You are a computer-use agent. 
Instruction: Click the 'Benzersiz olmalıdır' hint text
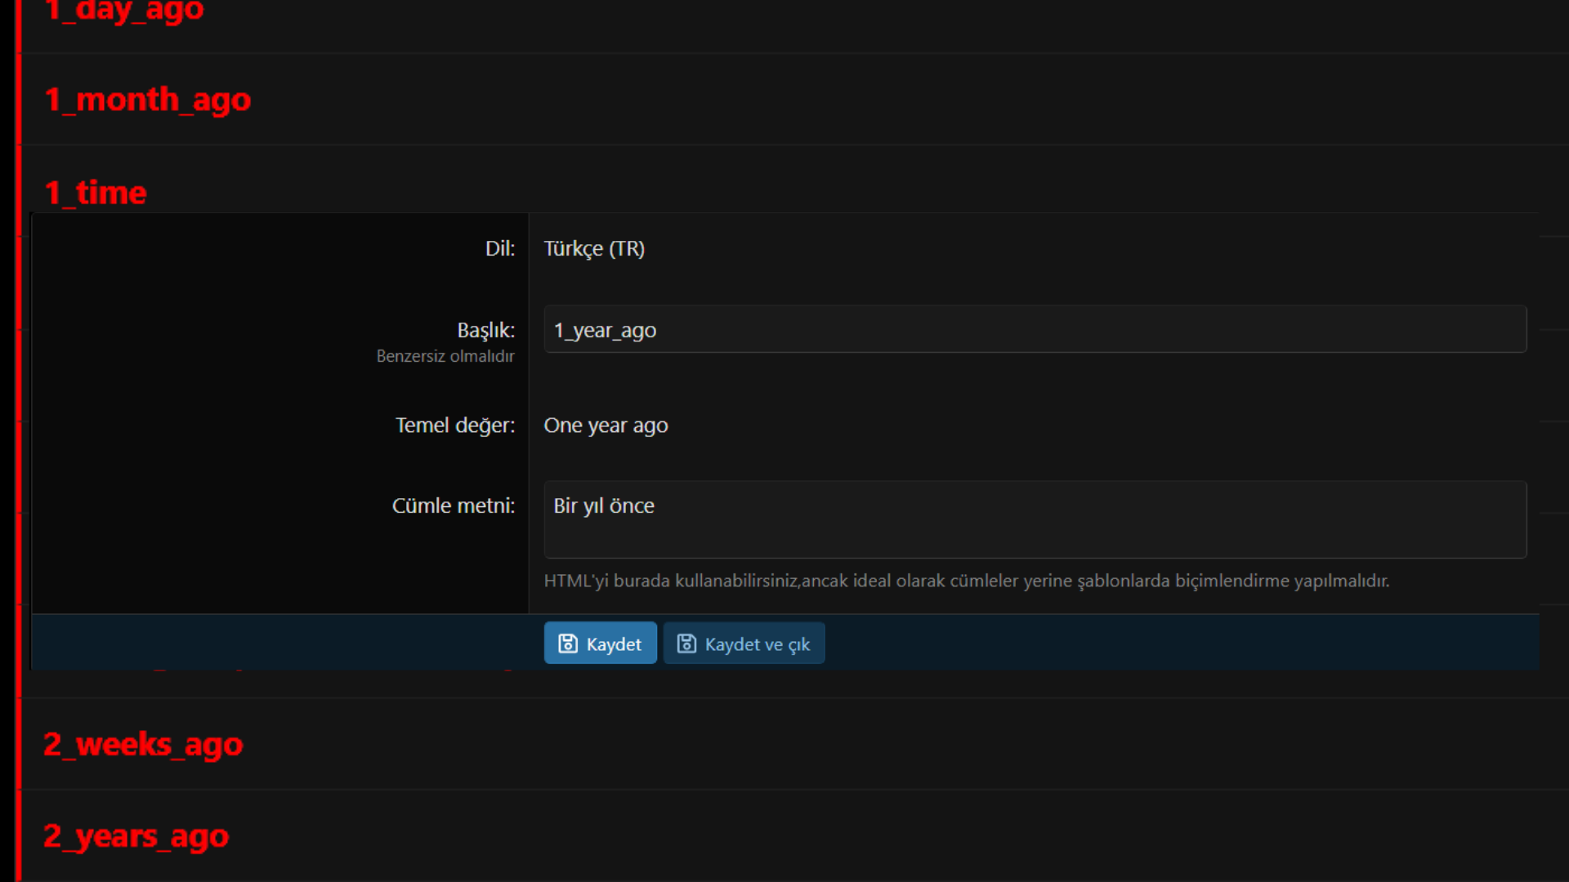[445, 356]
